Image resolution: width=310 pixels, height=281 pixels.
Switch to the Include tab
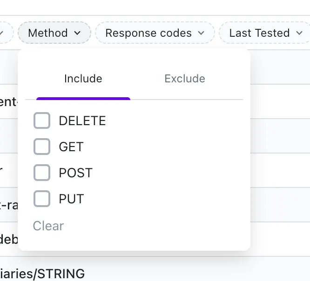83,79
